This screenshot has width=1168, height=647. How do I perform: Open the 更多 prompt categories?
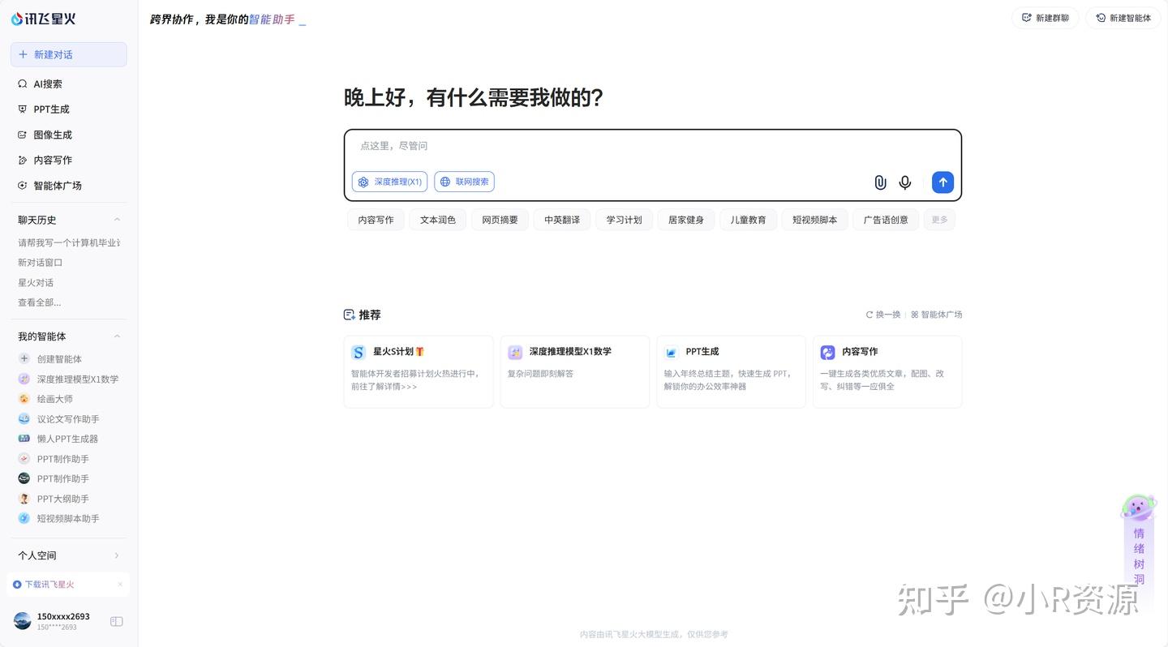939,220
